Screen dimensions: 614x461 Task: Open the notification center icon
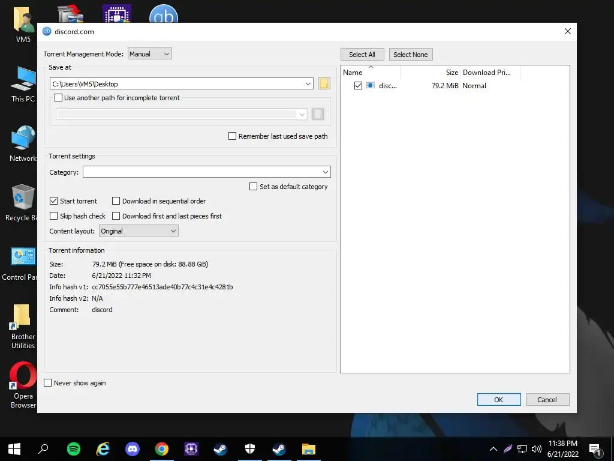(x=595, y=450)
